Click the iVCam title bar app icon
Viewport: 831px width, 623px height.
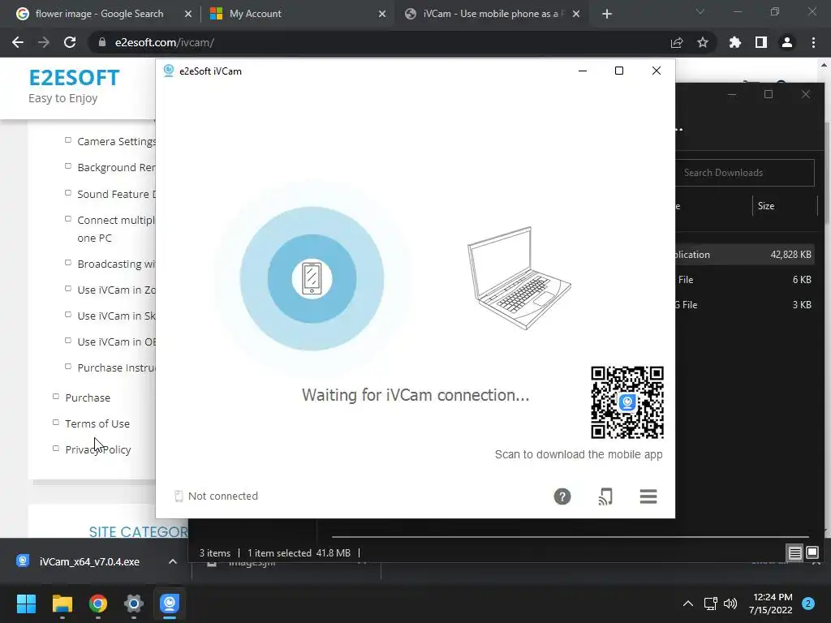[x=169, y=71]
